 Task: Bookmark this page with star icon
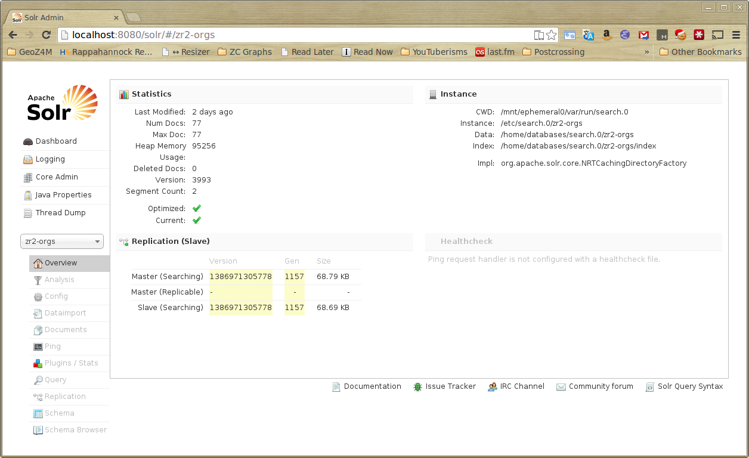(551, 35)
